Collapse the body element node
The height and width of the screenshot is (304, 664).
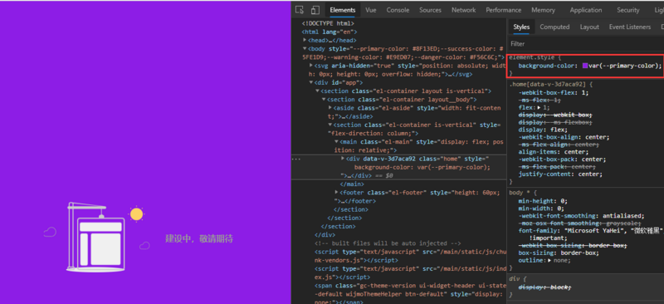pyautogui.click(x=305, y=48)
